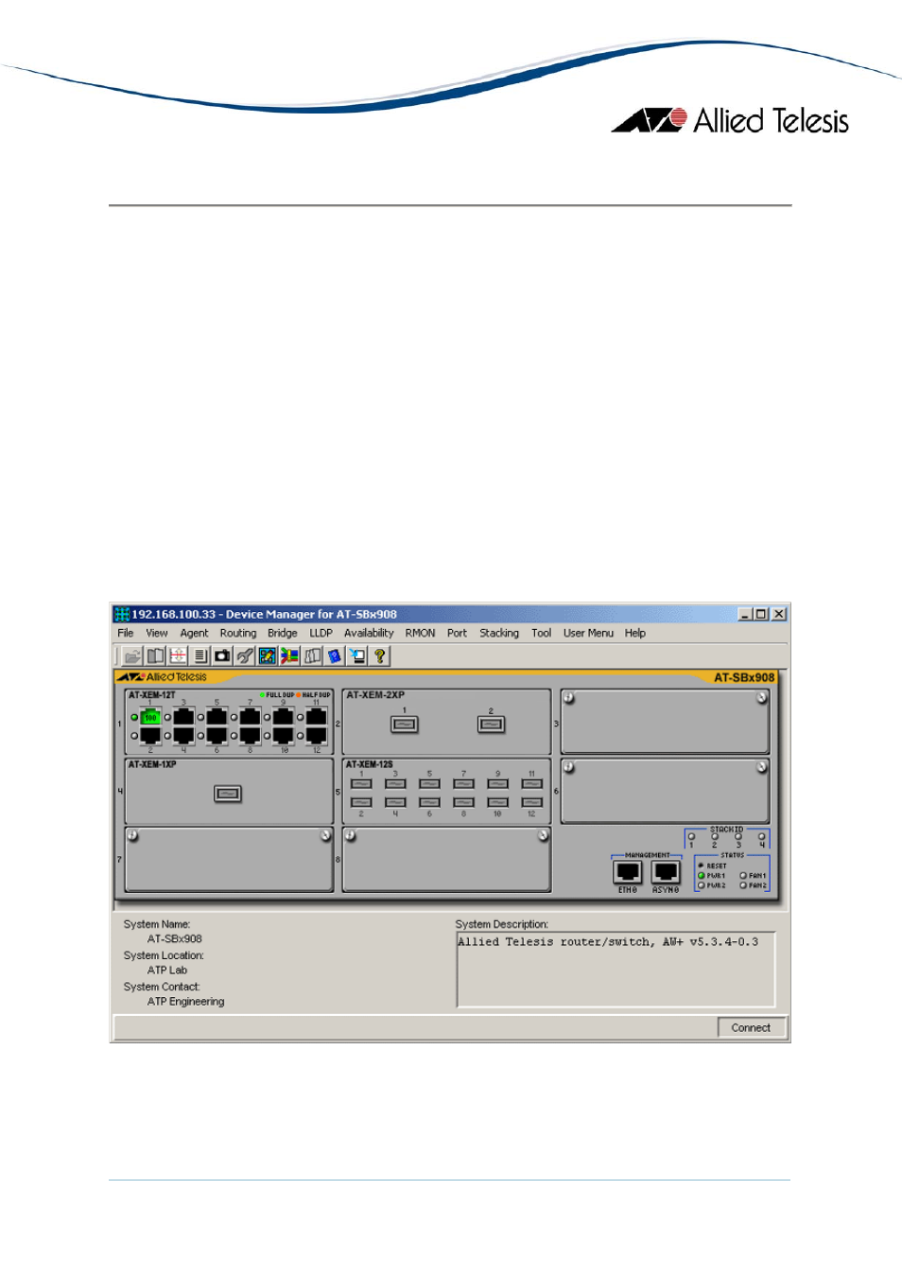Screen dimensions: 902x1277
Task: Click the wrench tool toolbar icon
Action: (245, 656)
